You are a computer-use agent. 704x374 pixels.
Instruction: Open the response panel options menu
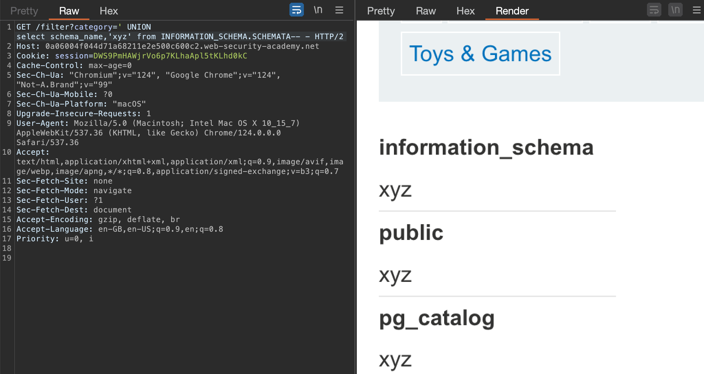[x=696, y=10]
